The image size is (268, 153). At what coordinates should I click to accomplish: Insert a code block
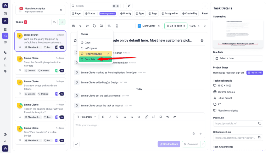pos(139,117)
